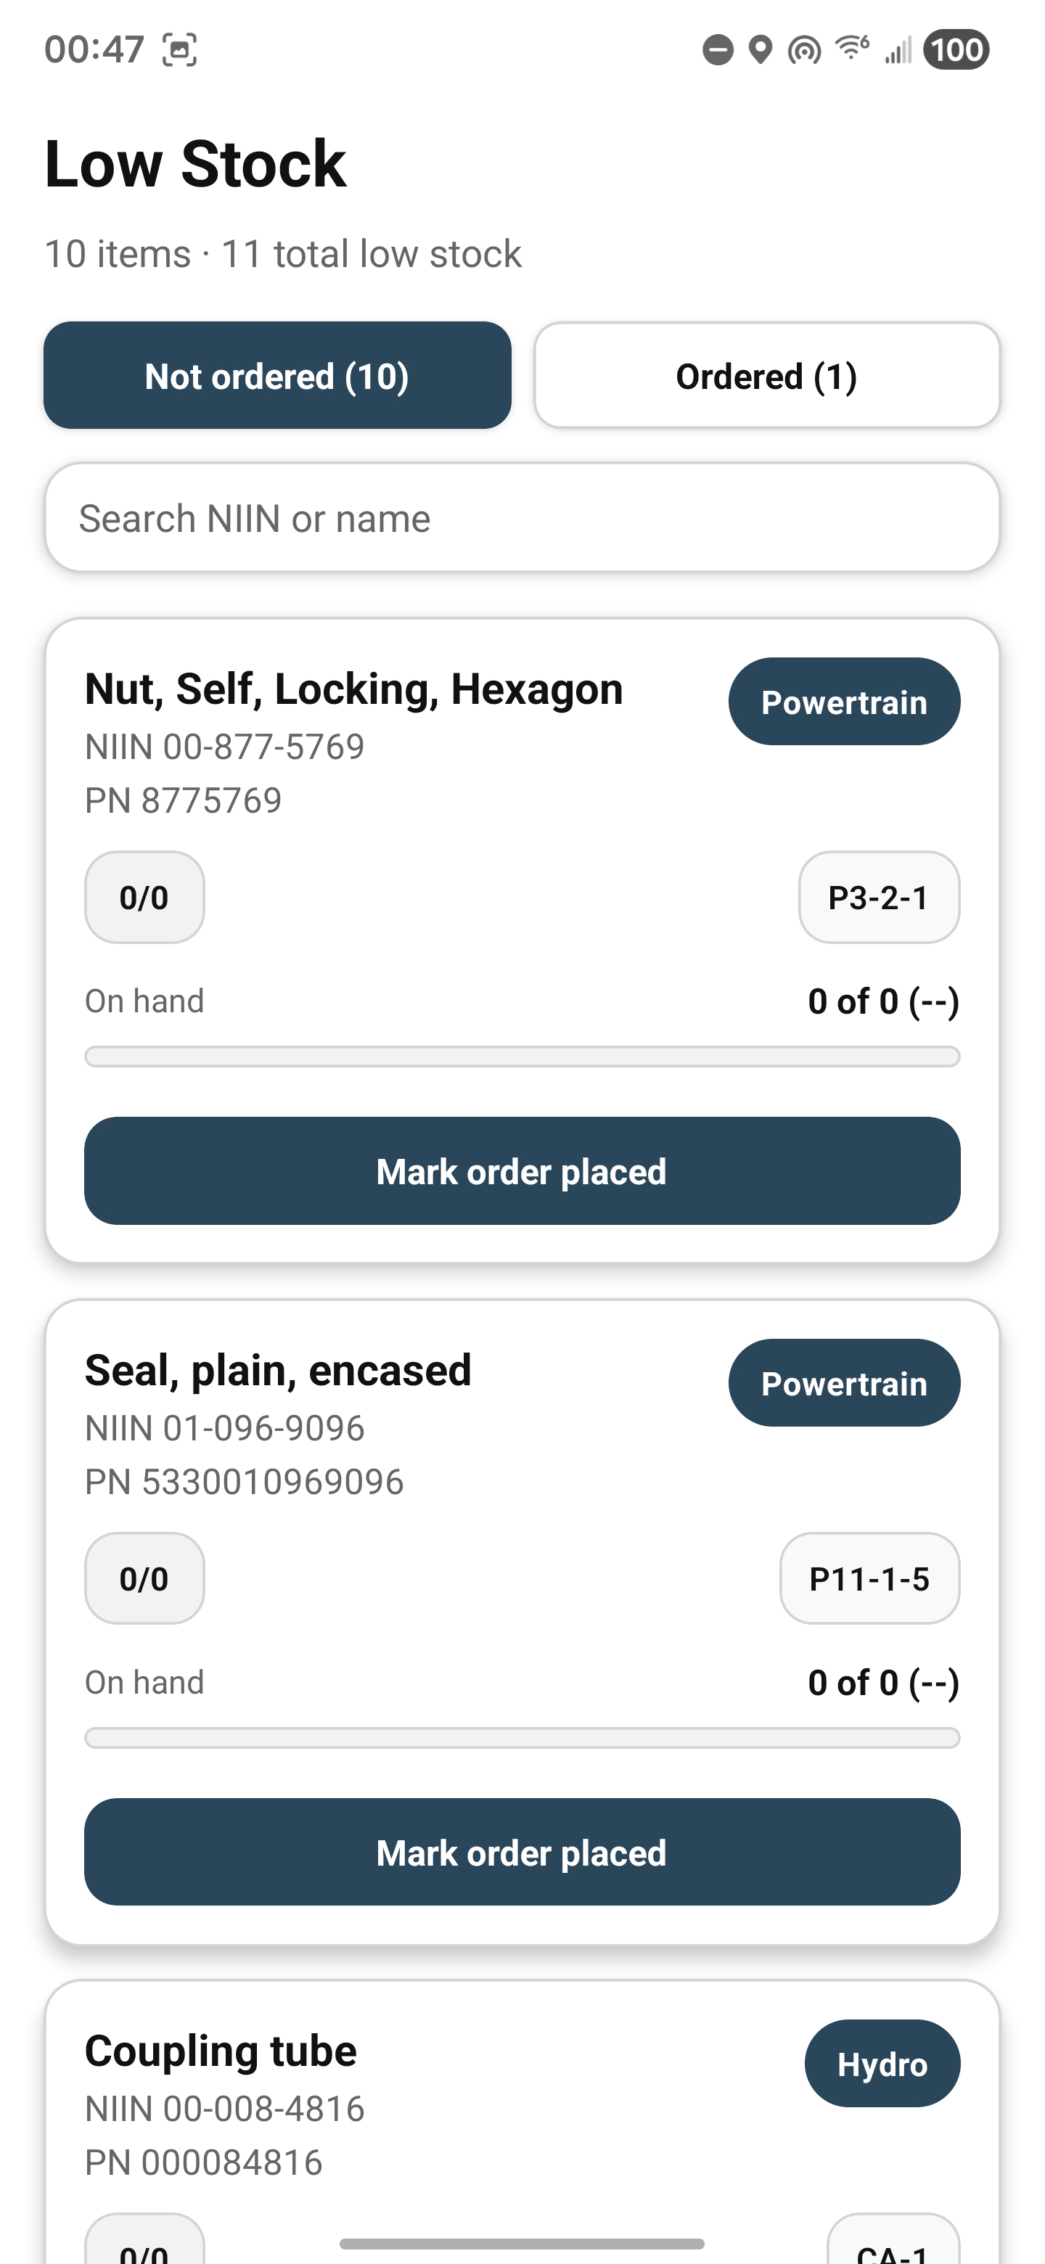Tap the Powertrain tag on the Seal card
The height and width of the screenshot is (2264, 1045).
844,1383
